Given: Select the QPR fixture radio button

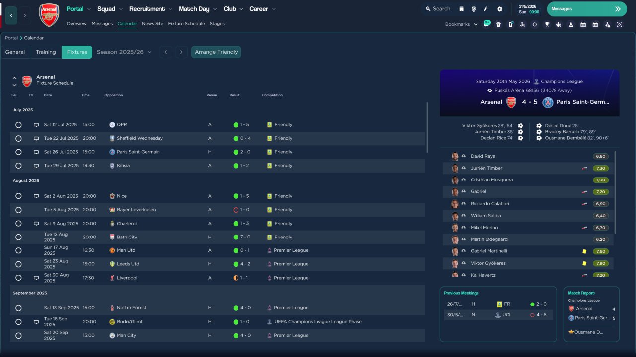Looking at the screenshot, I should [x=18, y=125].
